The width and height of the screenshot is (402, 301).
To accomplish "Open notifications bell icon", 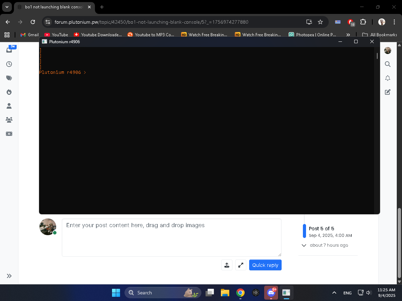I will click(x=388, y=78).
